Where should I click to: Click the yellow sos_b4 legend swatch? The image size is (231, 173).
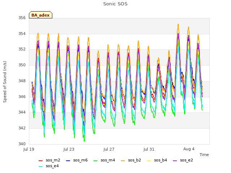tap(149, 161)
